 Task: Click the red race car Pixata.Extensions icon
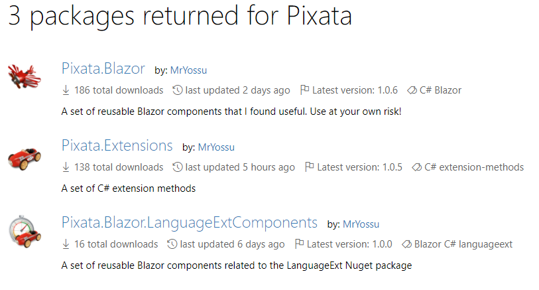point(25,159)
